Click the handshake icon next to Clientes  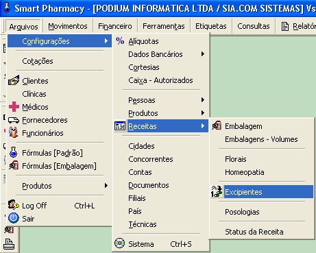click(14, 80)
